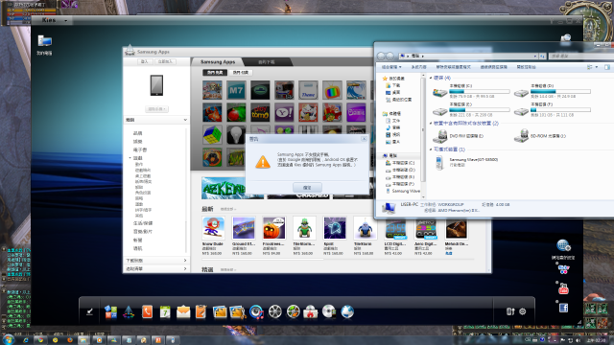614x345 pixels.
Task: Open the music player icon in Kies dock
Action: click(256, 311)
